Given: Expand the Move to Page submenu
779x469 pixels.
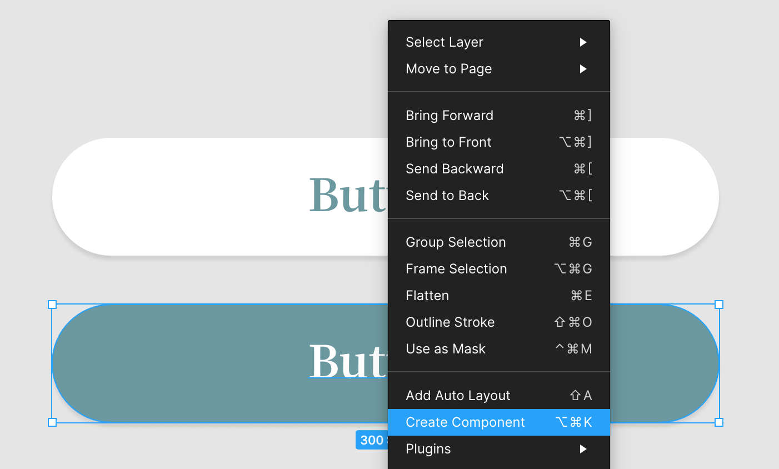Looking at the screenshot, I should (449, 69).
